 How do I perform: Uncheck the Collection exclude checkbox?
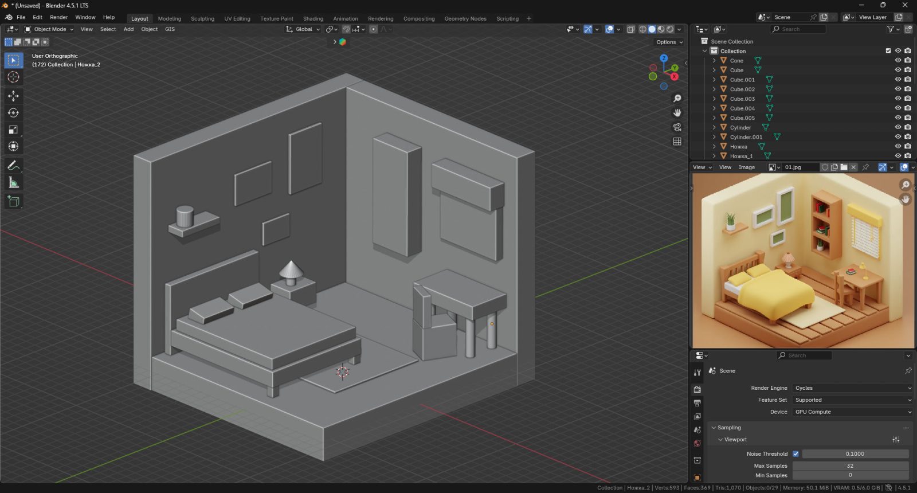click(888, 51)
